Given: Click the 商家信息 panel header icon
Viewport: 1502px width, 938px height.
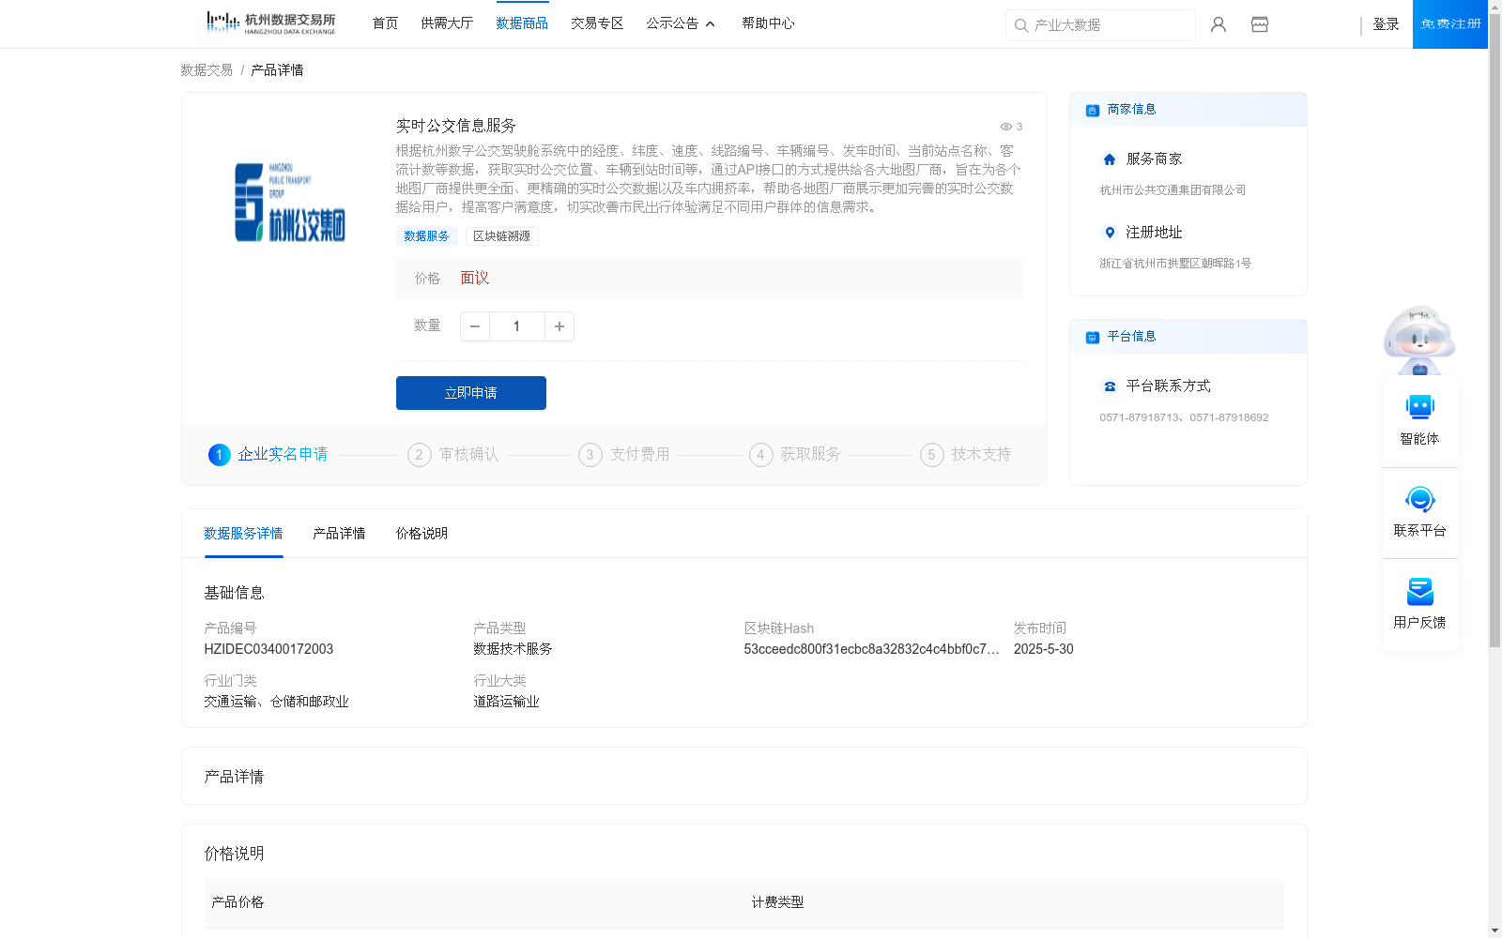Looking at the screenshot, I should pyautogui.click(x=1091, y=110).
